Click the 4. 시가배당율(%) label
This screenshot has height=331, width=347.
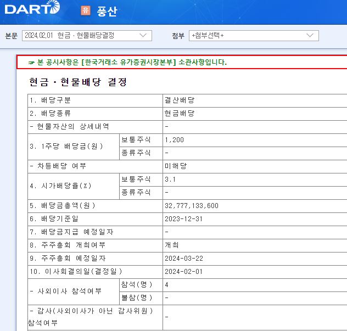[60, 186]
